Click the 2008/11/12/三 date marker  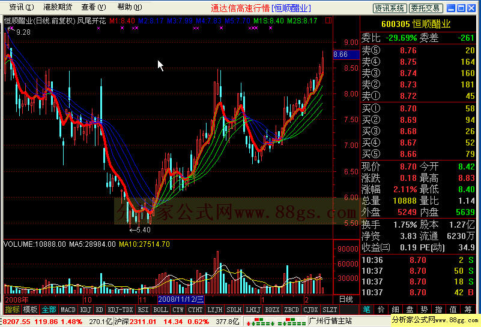[x=181, y=299]
